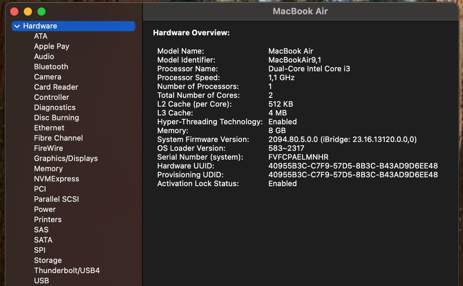This screenshot has height=286, width=463.
Task: Open the Card Reader entry
Action: tap(56, 87)
